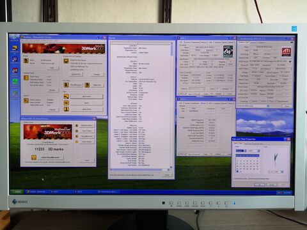Image resolution: width=307 pixels, height=230 pixels.
Task: Click the BIOS save icon in GPU-Z
Action: 290,61
